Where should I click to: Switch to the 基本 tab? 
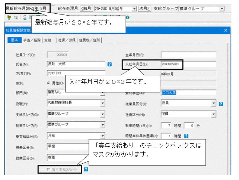15,40
